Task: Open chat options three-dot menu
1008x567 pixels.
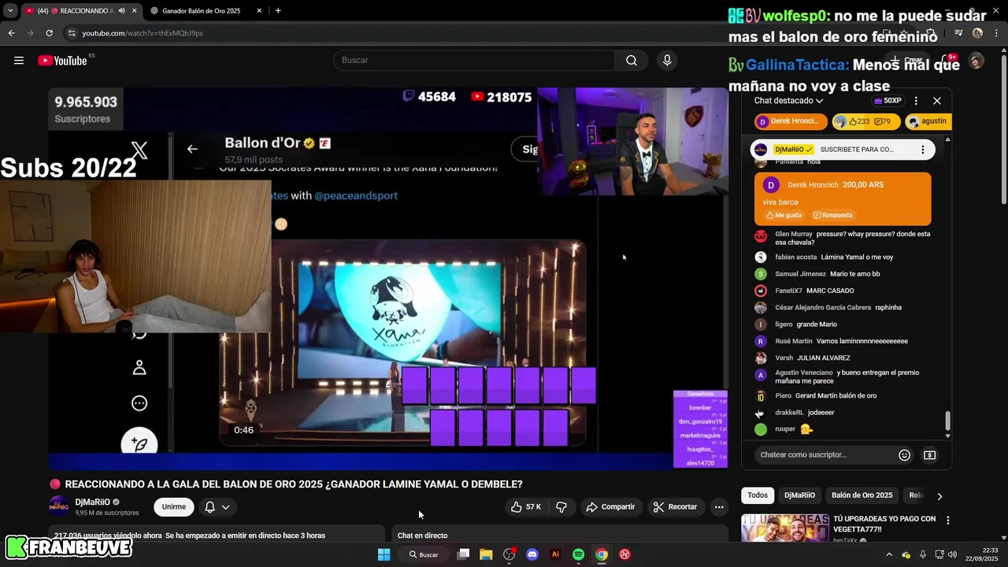Action: click(x=916, y=101)
